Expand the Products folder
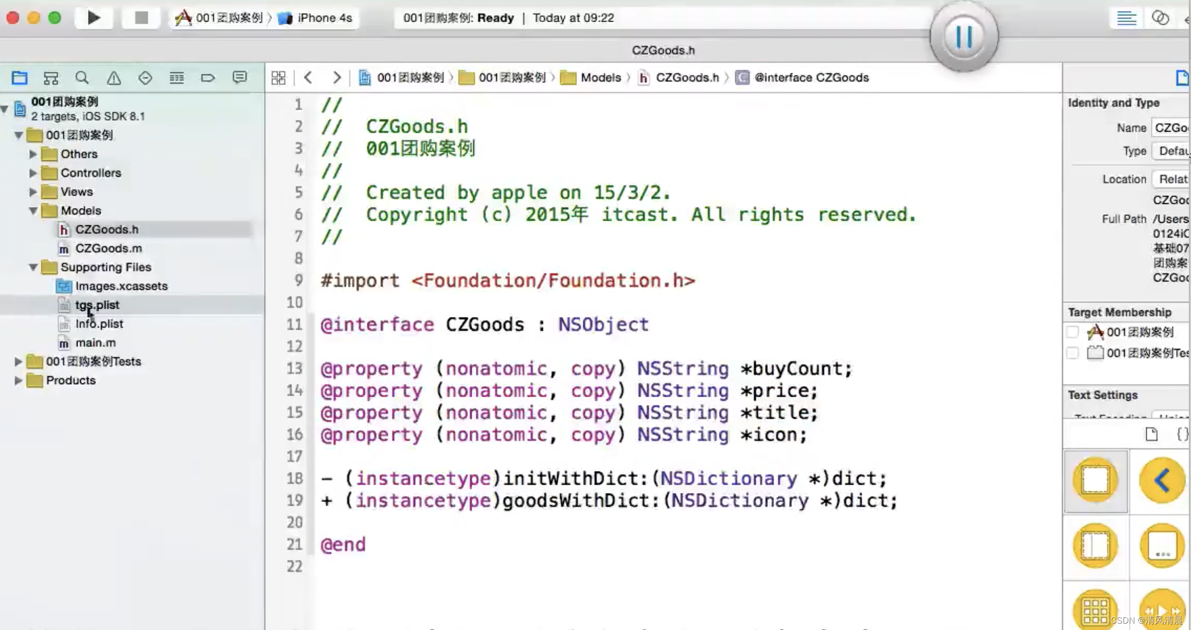1191x630 pixels. click(x=18, y=380)
